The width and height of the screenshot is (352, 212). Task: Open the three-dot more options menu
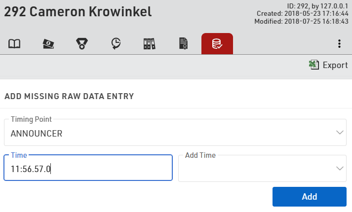(x=339, y=44)
